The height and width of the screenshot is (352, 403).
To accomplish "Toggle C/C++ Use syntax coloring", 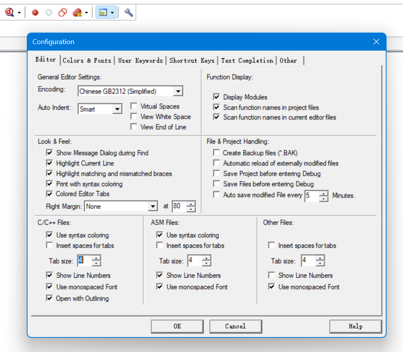I will pos(49,235).
